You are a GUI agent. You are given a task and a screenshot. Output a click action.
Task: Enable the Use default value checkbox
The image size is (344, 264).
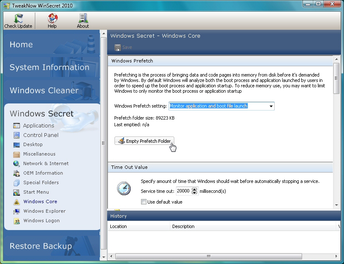144,202
